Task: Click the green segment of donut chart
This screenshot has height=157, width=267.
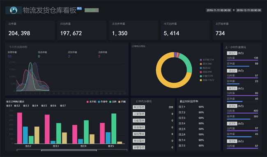Action: coord(187,62)
